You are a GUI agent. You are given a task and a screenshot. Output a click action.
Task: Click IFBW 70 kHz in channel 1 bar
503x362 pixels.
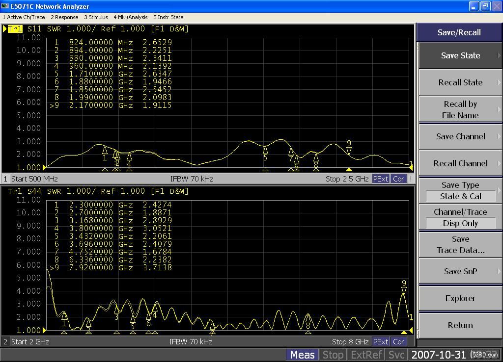(x=192, y=179)
